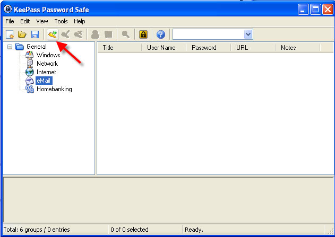Select the eMail group label
Viewport: 335px width, 237px height.
click(44, 81)
